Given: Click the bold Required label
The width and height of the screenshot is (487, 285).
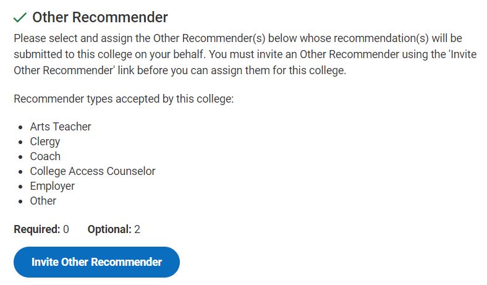Looking at the screenshot, I should [36, 229].
